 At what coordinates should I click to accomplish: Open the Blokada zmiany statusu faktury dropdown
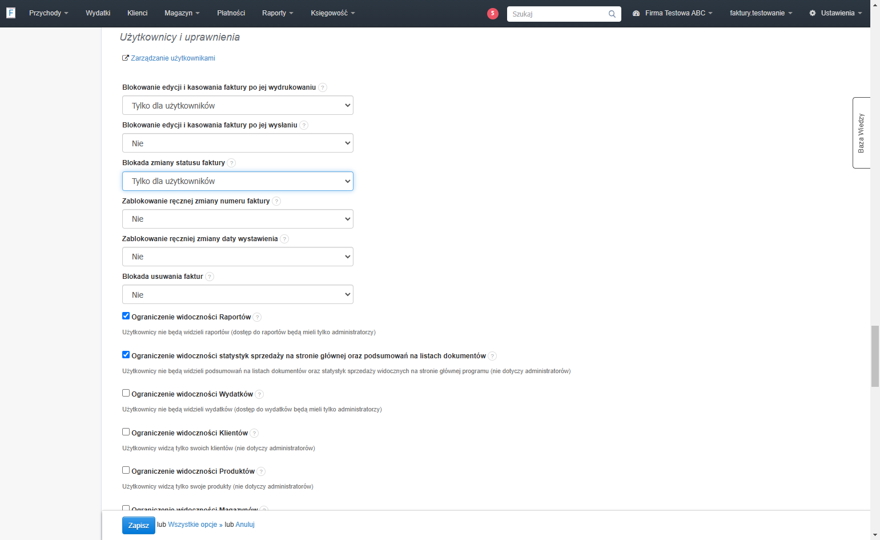[238, 181]
